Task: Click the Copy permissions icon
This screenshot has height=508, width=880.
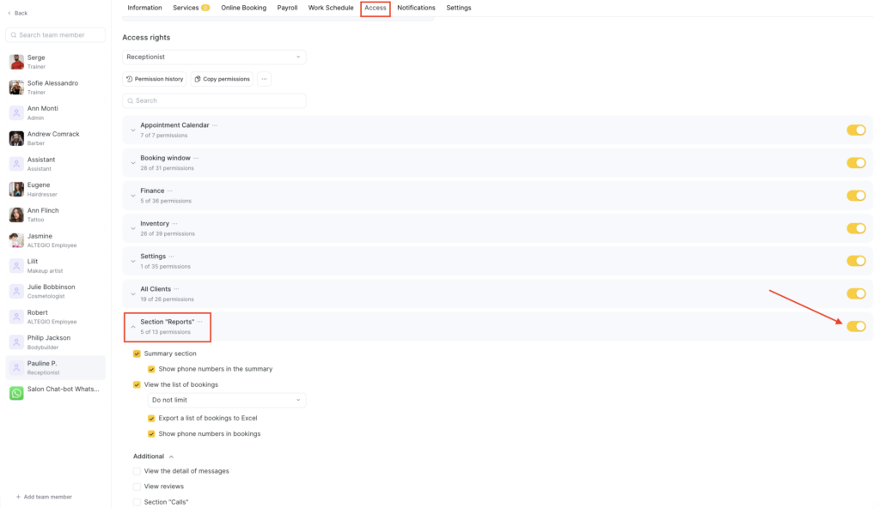Action: click(x=198, y=79)
